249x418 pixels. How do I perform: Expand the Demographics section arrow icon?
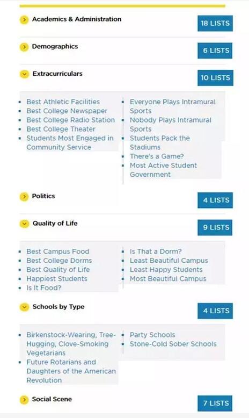click(x=24, y=47)
